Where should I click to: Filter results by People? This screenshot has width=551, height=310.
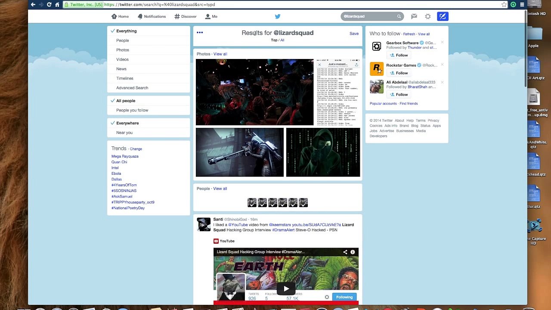122,40
